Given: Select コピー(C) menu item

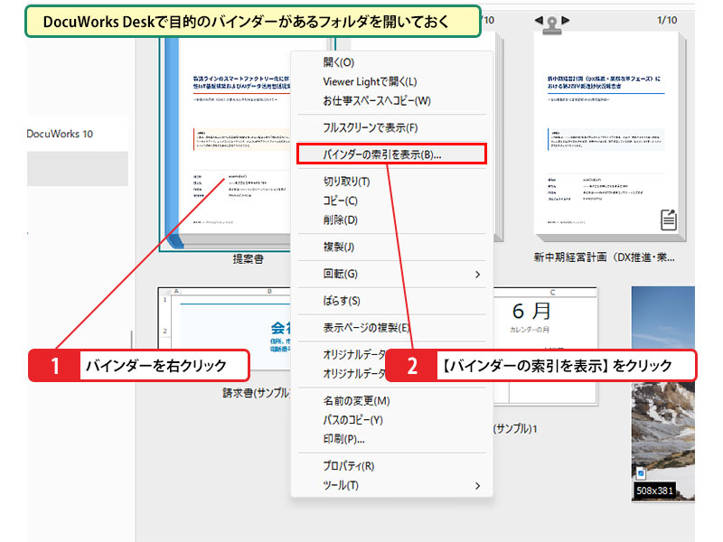Looking at the screenshot, I should click(x=341, y=201).
